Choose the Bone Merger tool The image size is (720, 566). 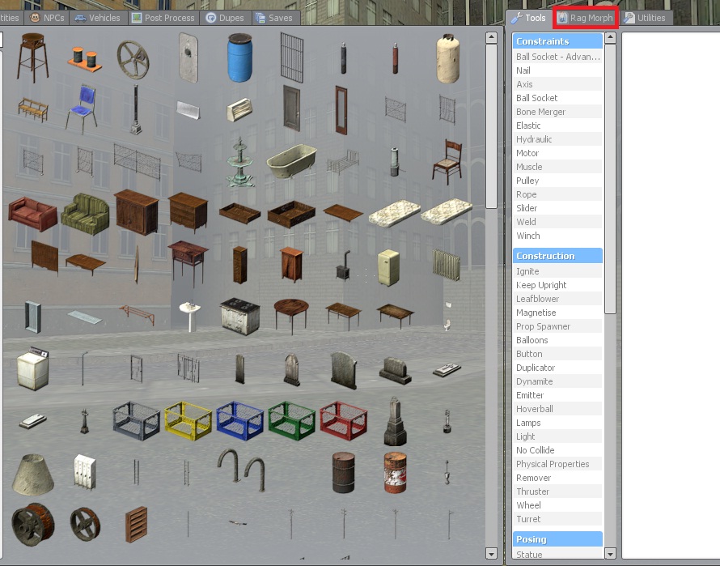[x=557, y=112]
